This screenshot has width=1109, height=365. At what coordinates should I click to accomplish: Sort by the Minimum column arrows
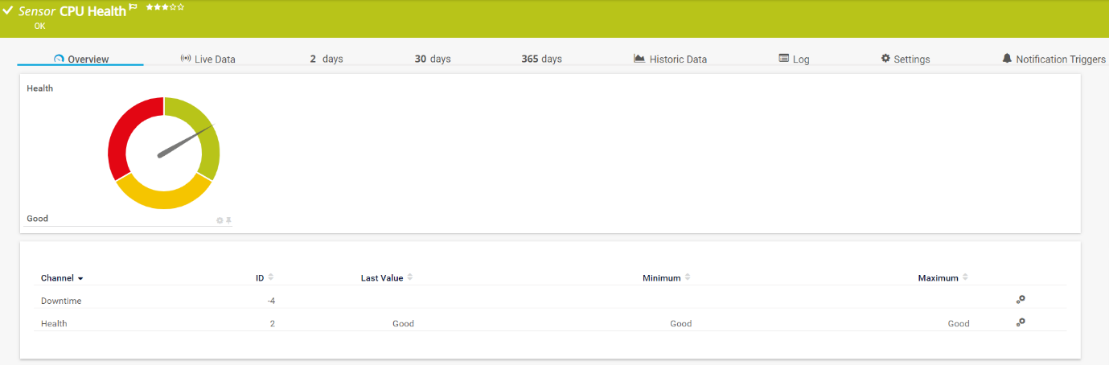click(x=688, y=277)
